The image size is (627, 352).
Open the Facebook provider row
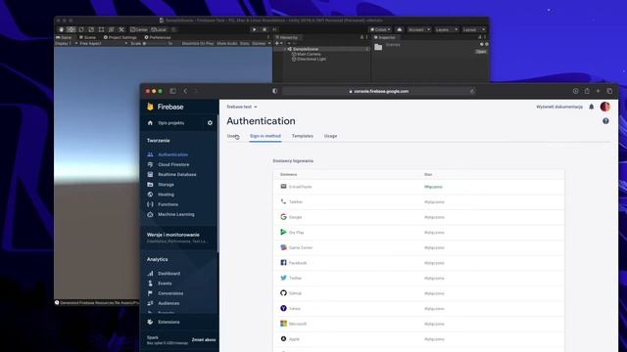click(418, 263)
